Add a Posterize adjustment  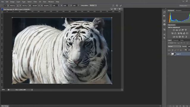[177, 37]
